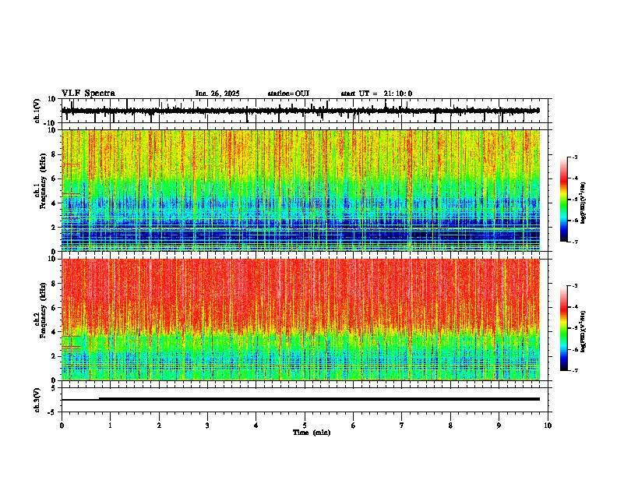Click the time axis tick label "7"

tap(402, 426)
